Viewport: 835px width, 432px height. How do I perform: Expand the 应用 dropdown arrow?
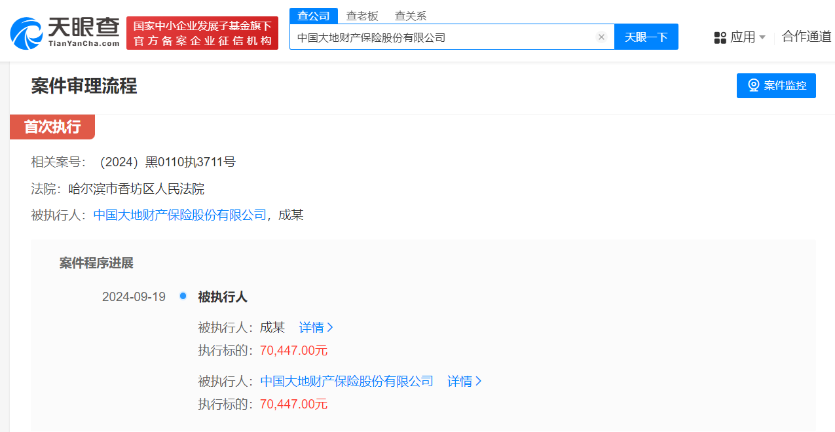click(x=762, y=37)
